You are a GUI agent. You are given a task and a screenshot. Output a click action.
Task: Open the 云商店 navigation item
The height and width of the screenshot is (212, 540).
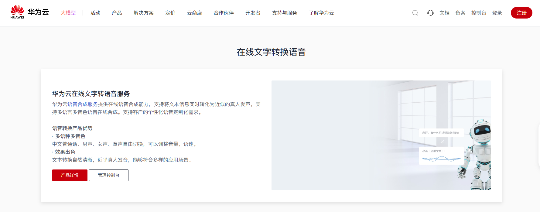[x=194, y=13]
